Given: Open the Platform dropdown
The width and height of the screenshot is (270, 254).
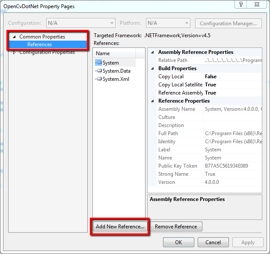Looking at the screenshot, I should coord(168,23).
